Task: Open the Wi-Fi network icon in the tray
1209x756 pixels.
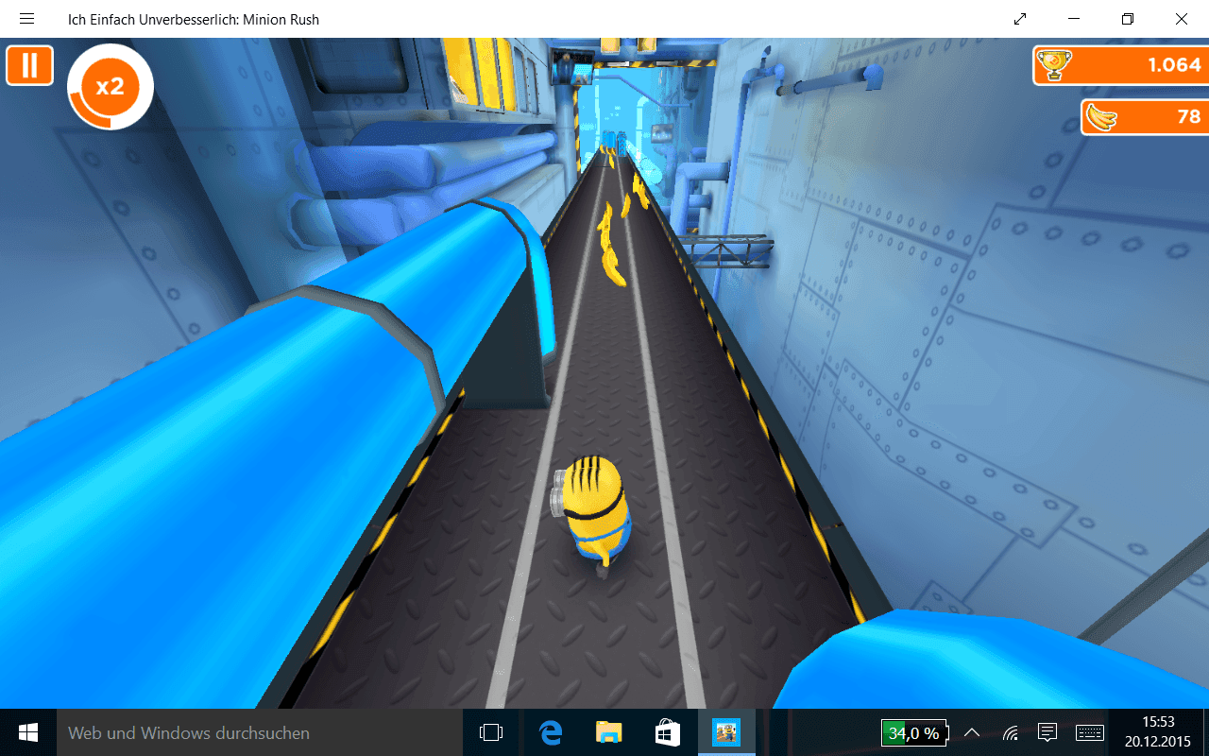Action: point(1010,732)
